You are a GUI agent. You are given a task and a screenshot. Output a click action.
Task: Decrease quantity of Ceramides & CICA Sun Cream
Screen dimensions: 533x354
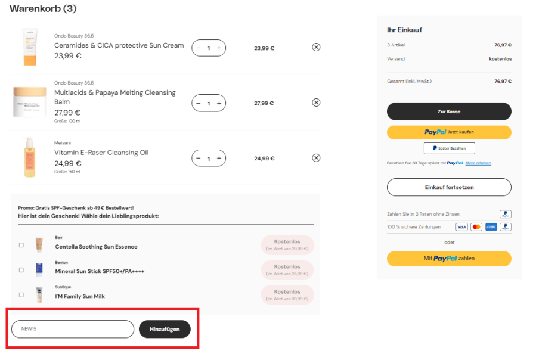(198, 48)
